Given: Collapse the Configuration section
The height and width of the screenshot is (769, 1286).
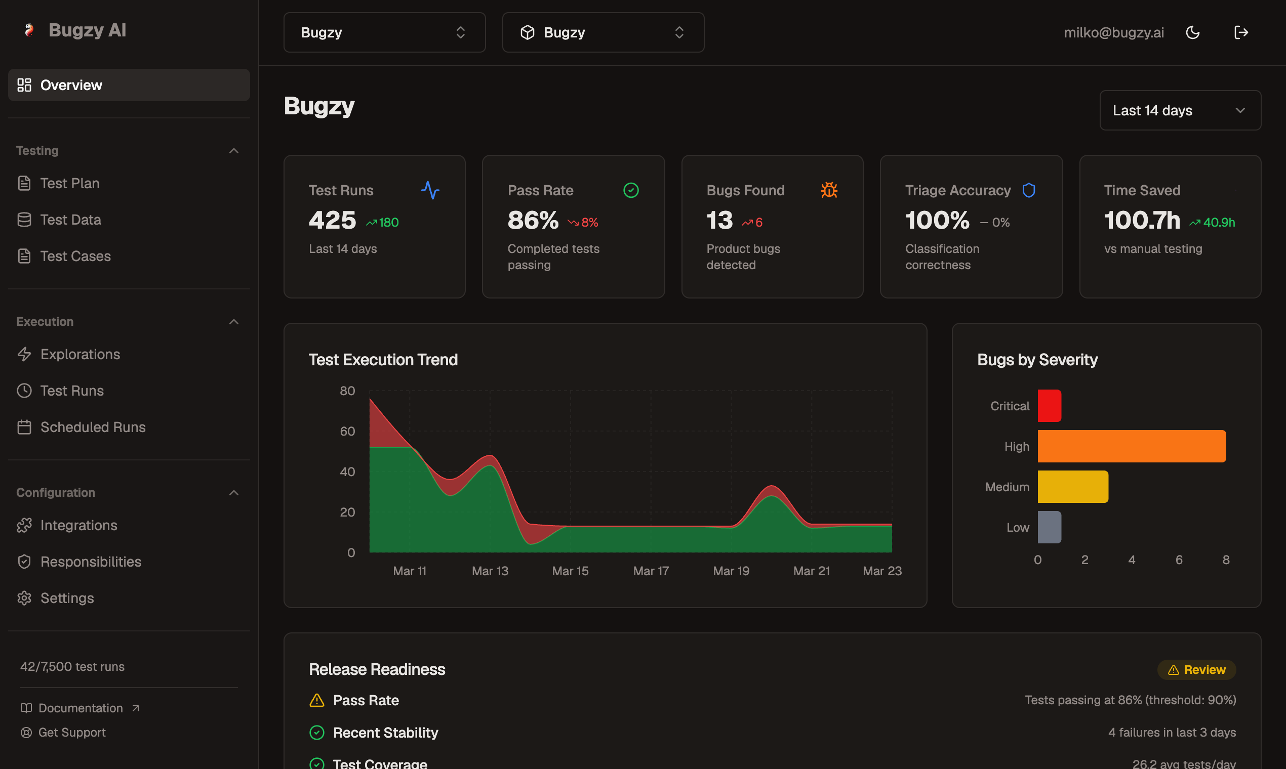Looking at the screenshot, I should pos(233,492).
